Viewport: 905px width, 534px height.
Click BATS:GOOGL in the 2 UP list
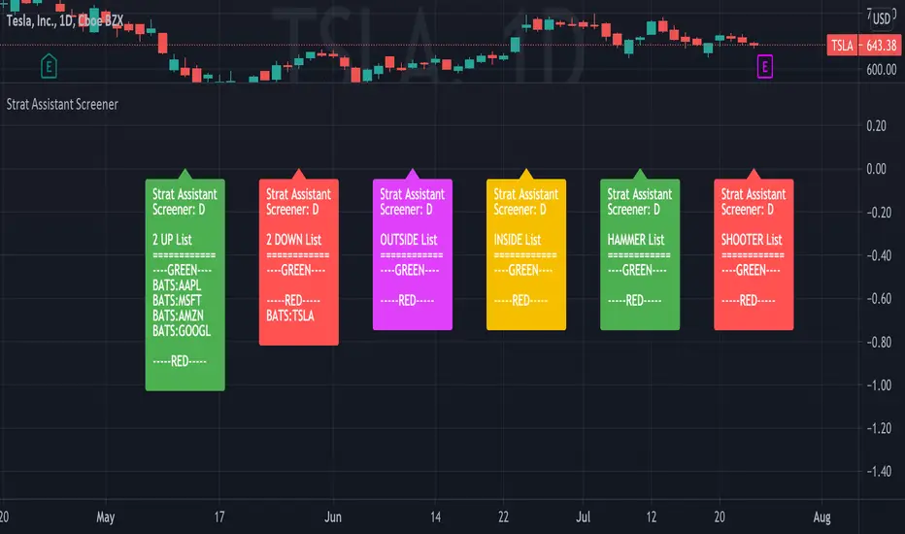[x=182, y=330]
